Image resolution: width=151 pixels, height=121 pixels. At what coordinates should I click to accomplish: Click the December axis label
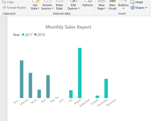pos(111,103)
